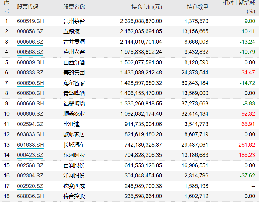Select stock name 青岛啤酒
Screen dimensions: 259x203
click(x=74, y=93)
